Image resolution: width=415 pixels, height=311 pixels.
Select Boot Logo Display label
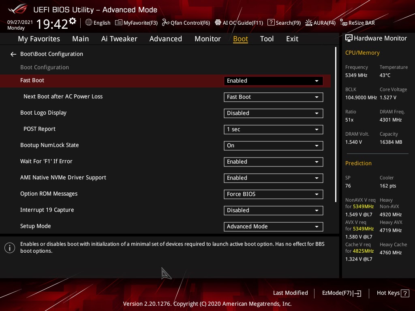(43, 113)
